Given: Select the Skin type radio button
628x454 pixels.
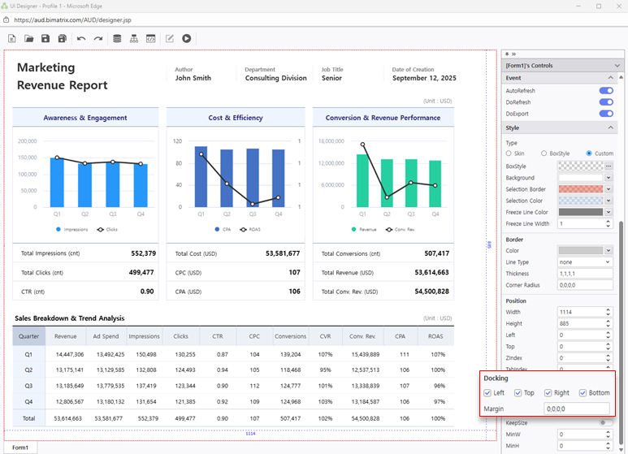Looking at the screenshot, I should [509, 153].
